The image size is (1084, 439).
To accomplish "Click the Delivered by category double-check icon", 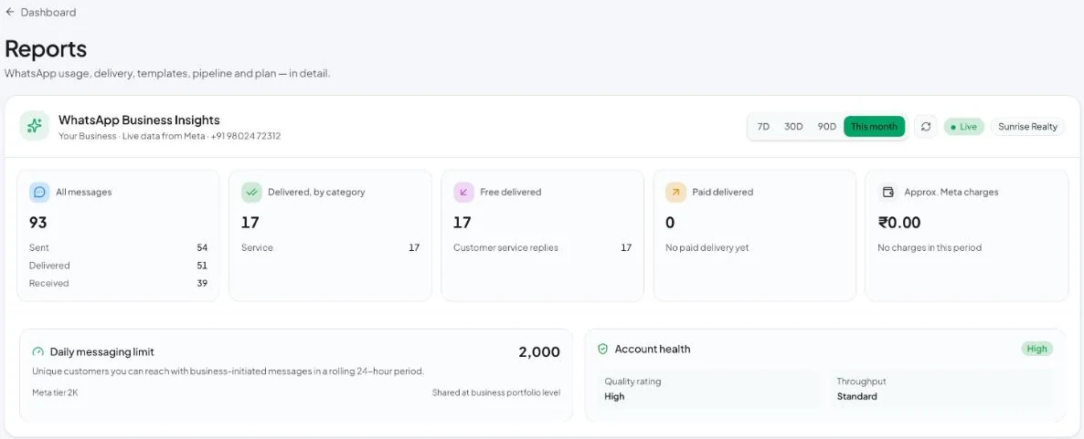I will 251,192.
